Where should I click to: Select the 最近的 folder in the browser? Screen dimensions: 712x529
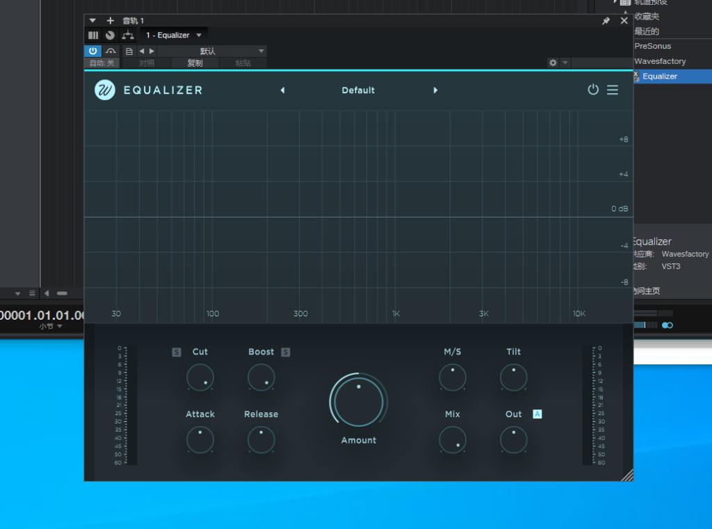pyautogui.click(x=647, y=31)
